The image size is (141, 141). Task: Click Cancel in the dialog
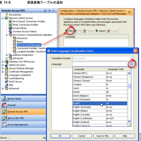point(82,136)
